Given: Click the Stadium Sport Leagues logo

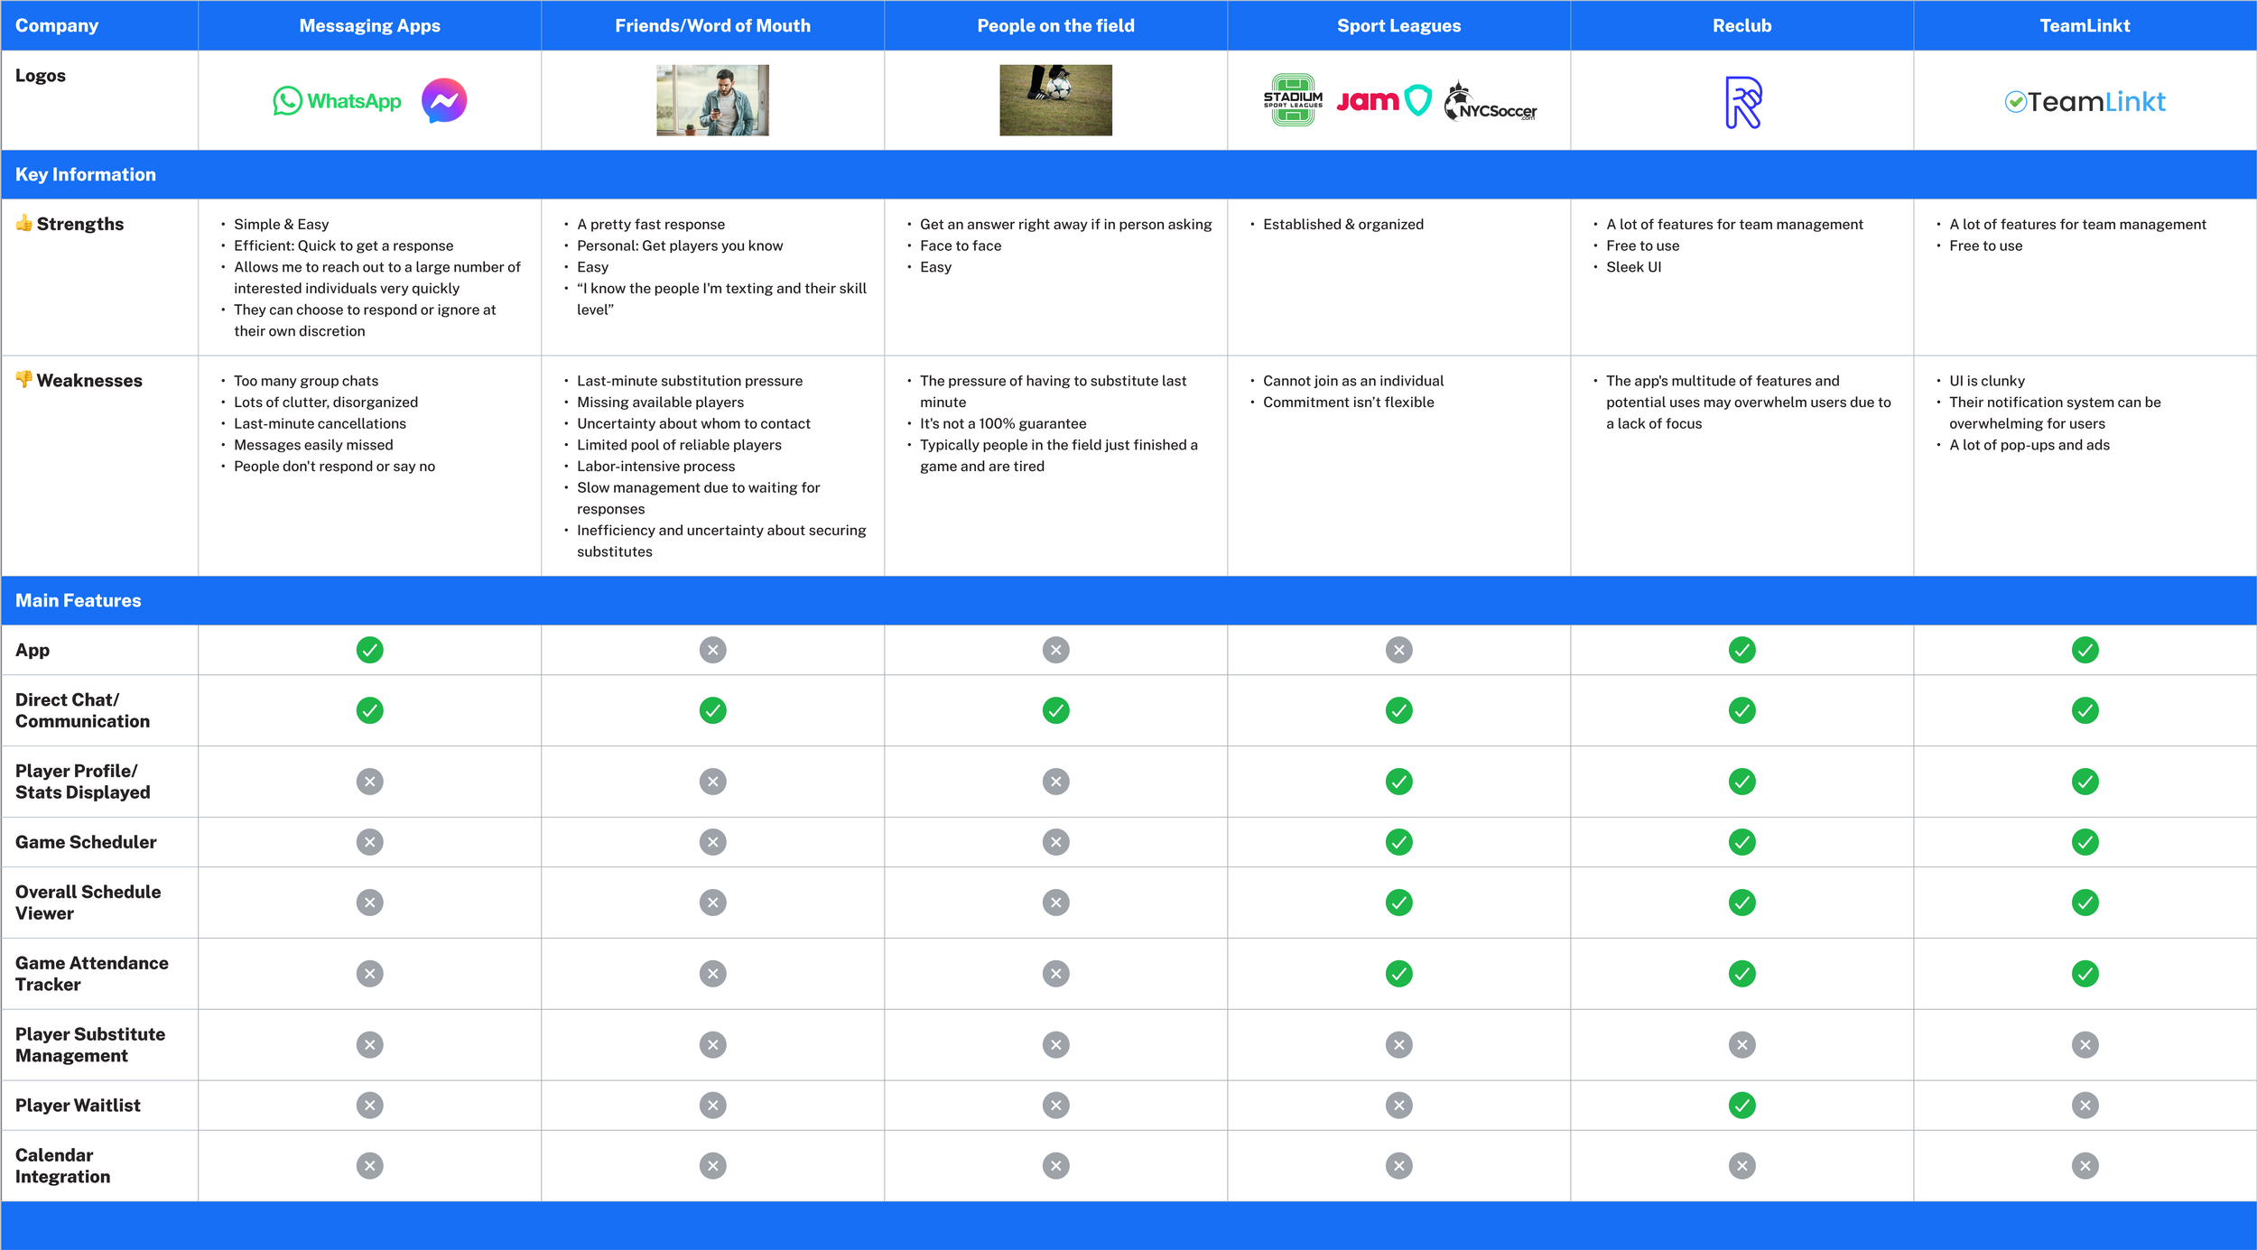Looking at the screenshot, I should (1293, 100).
